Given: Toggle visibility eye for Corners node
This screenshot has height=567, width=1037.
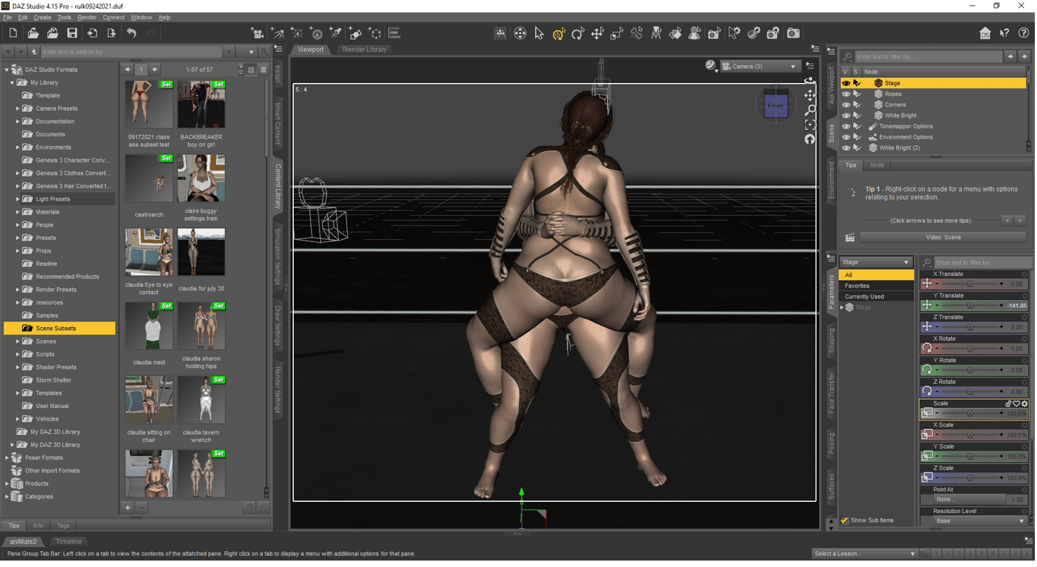Looking at the screenshot, I should click(846, 105).
